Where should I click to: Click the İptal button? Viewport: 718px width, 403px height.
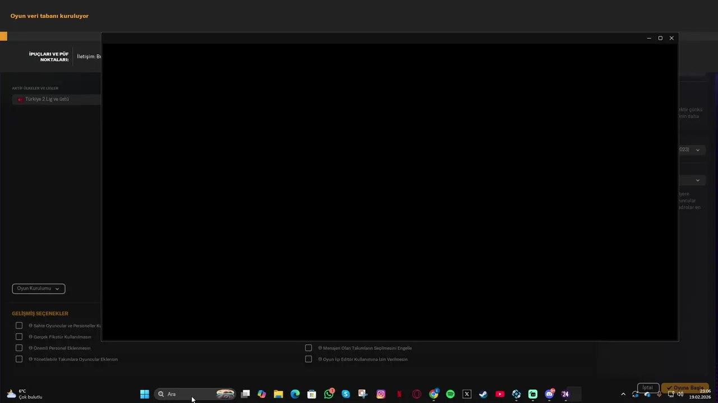648,388
